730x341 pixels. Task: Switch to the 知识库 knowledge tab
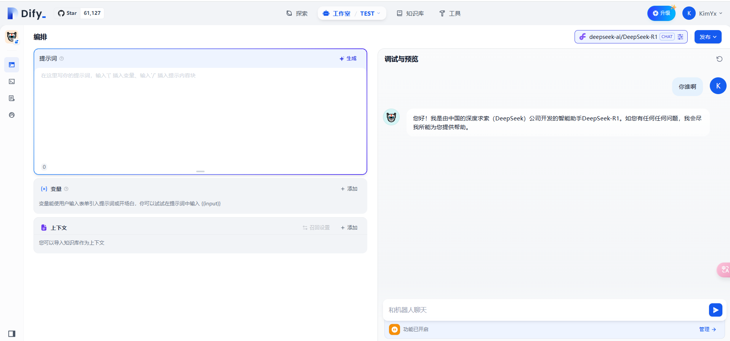[410, 13]
